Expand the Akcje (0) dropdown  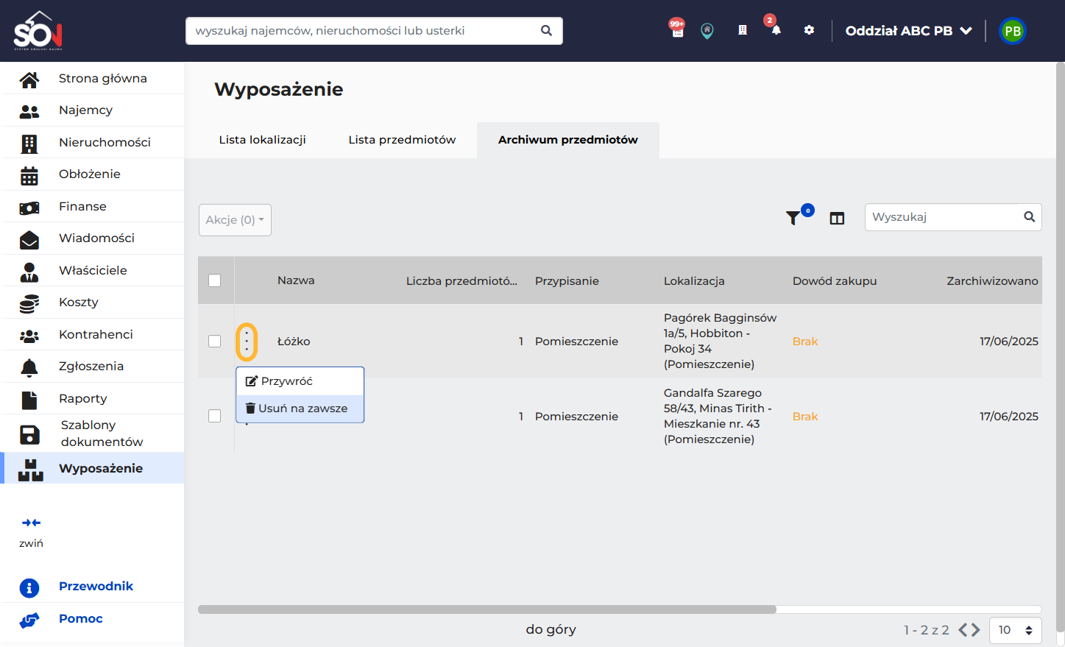click(x=235, y=220)
